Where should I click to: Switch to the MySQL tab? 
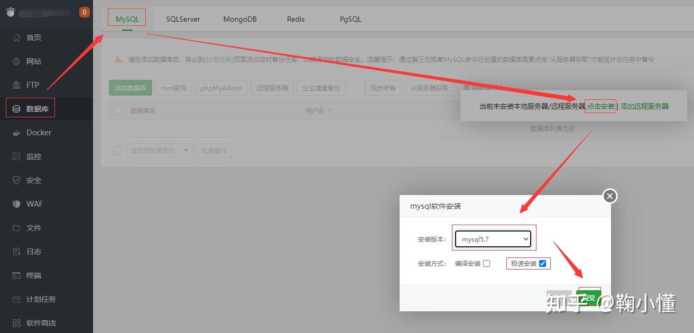click(x=127, y=19)
